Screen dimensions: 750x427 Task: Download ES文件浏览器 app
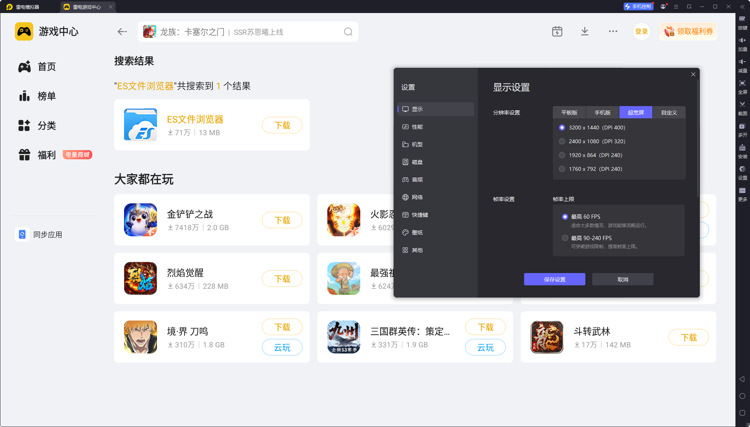[282, 125]
